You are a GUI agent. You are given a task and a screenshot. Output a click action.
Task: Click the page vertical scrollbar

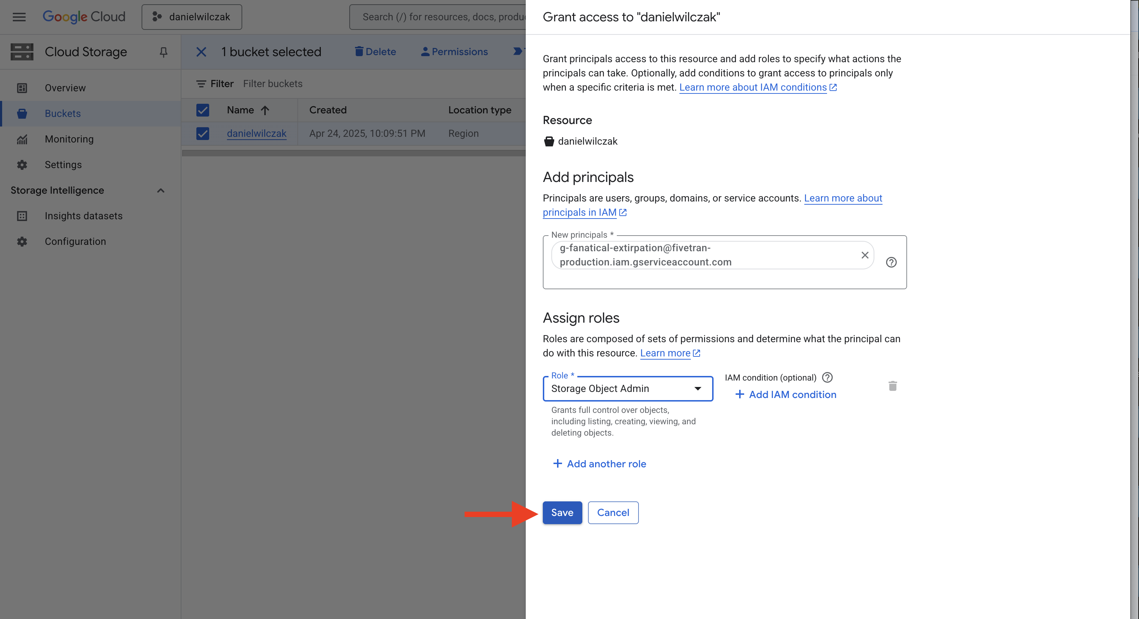tap(1135, 309)
